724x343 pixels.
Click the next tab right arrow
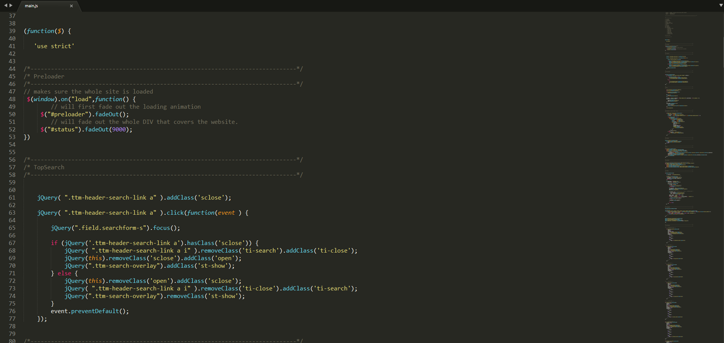[x=11, y=6]
